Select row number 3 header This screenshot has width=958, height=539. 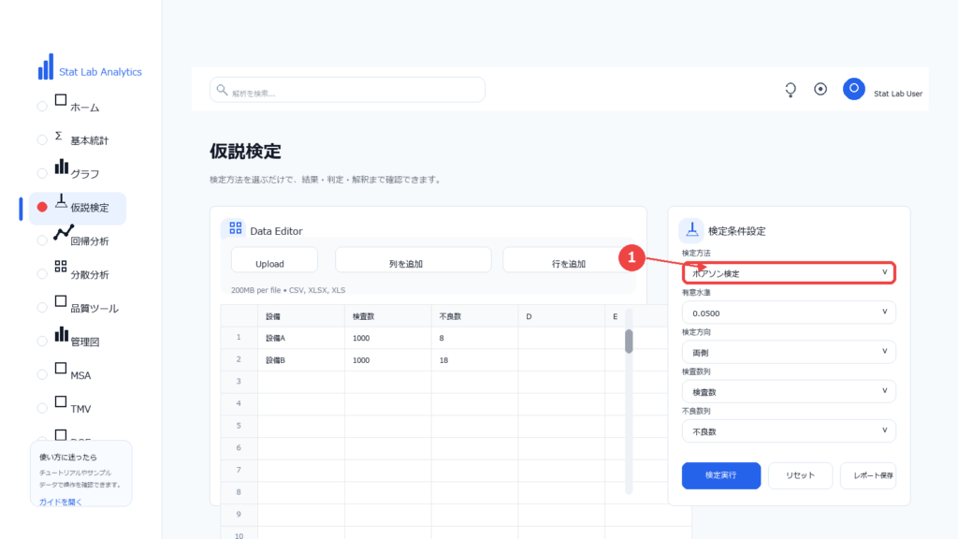point(239,382)
